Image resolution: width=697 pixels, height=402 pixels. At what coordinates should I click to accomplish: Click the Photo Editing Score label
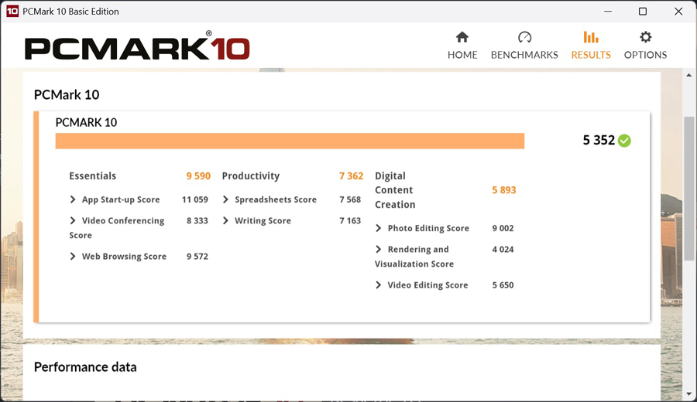(428, 228)
